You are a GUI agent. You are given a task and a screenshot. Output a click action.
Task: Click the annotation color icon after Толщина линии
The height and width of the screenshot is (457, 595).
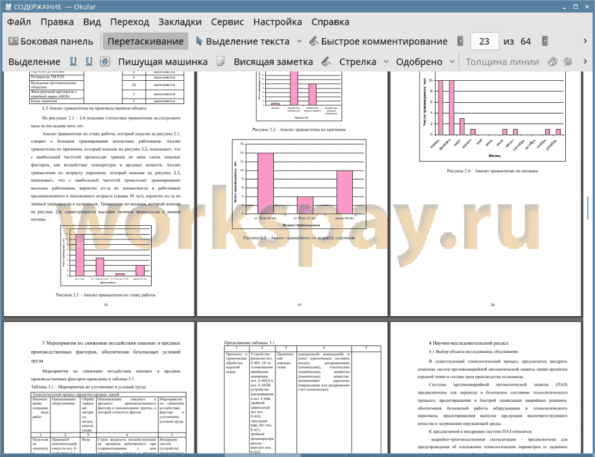pyautogui.click(x=553, y=62)
